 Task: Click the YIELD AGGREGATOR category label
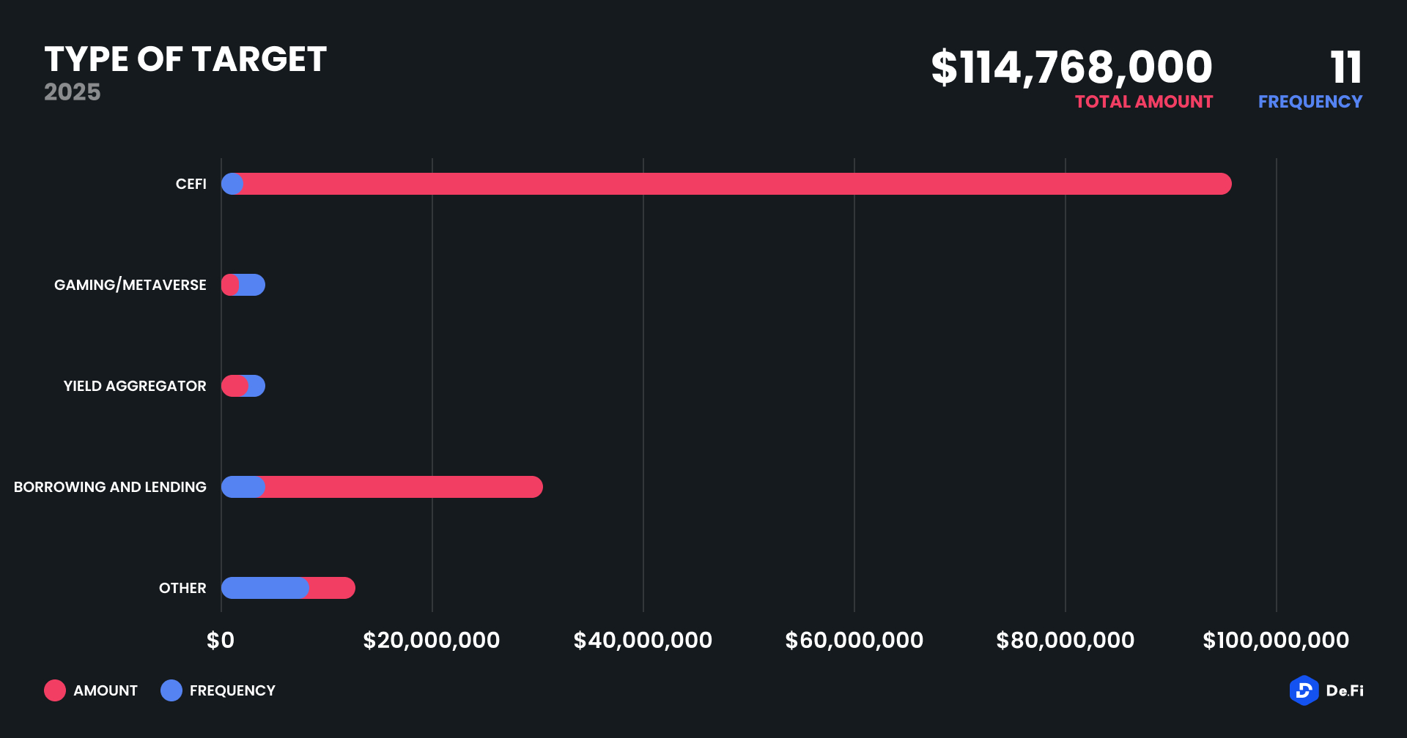point(135,386)
